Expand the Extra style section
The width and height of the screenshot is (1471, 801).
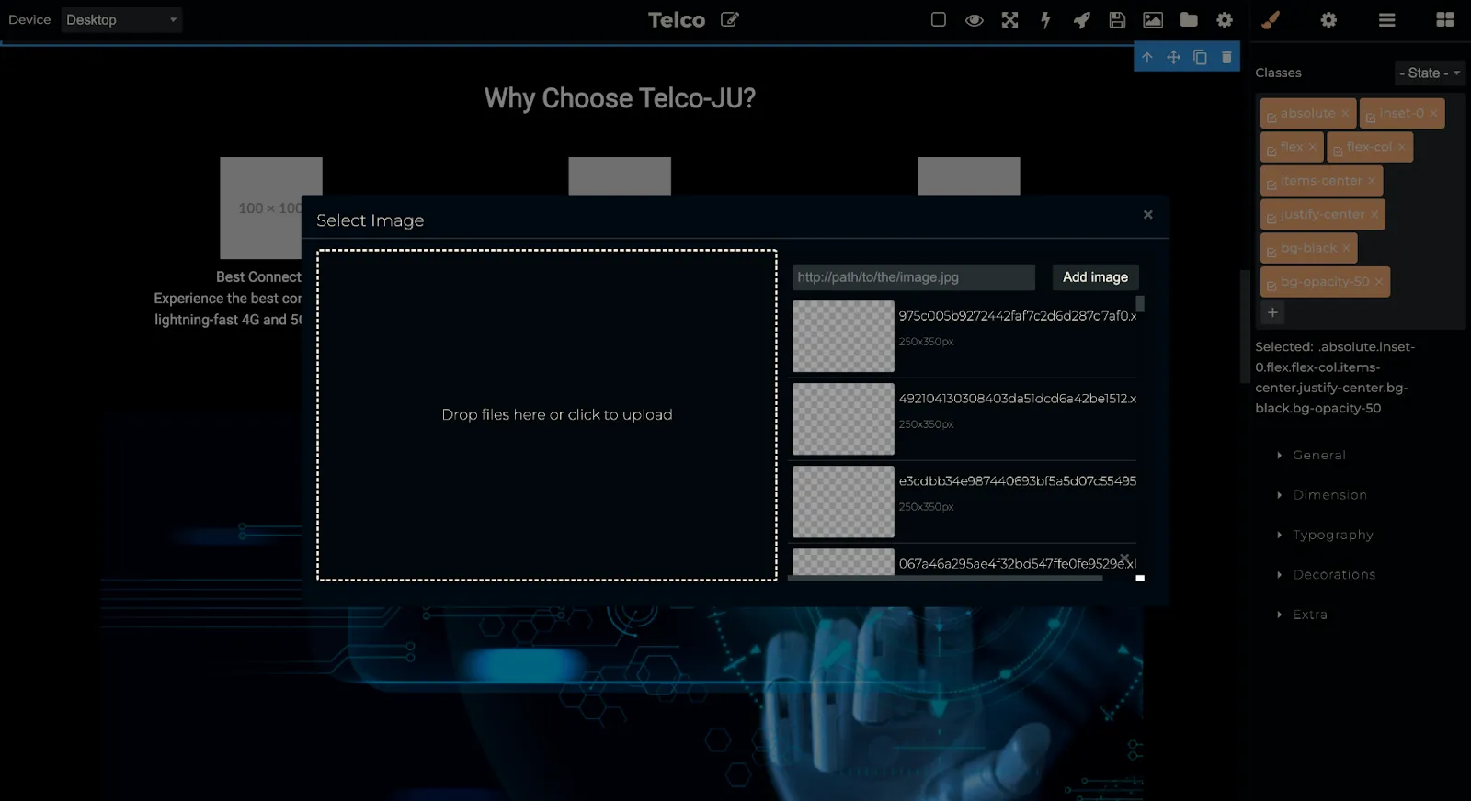pos(1309,615)
